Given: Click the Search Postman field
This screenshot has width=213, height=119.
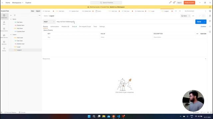Looking at the screenshot, I should point(106,3).
